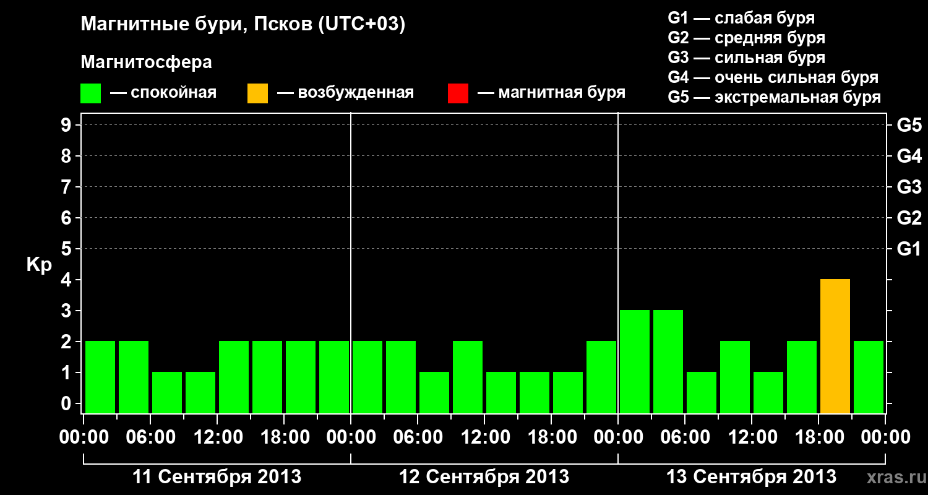Select the Kp 1 bar starting 06:00 on 13 September
This screenshot has height=495, width=928.
pyautogui.click(x=702, y=393)
